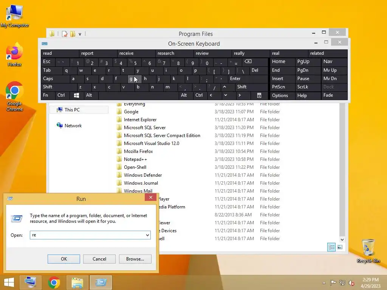Click the Nav key on keyboard
The height and width of the screenshot is (290, 387).
[334, 62]
